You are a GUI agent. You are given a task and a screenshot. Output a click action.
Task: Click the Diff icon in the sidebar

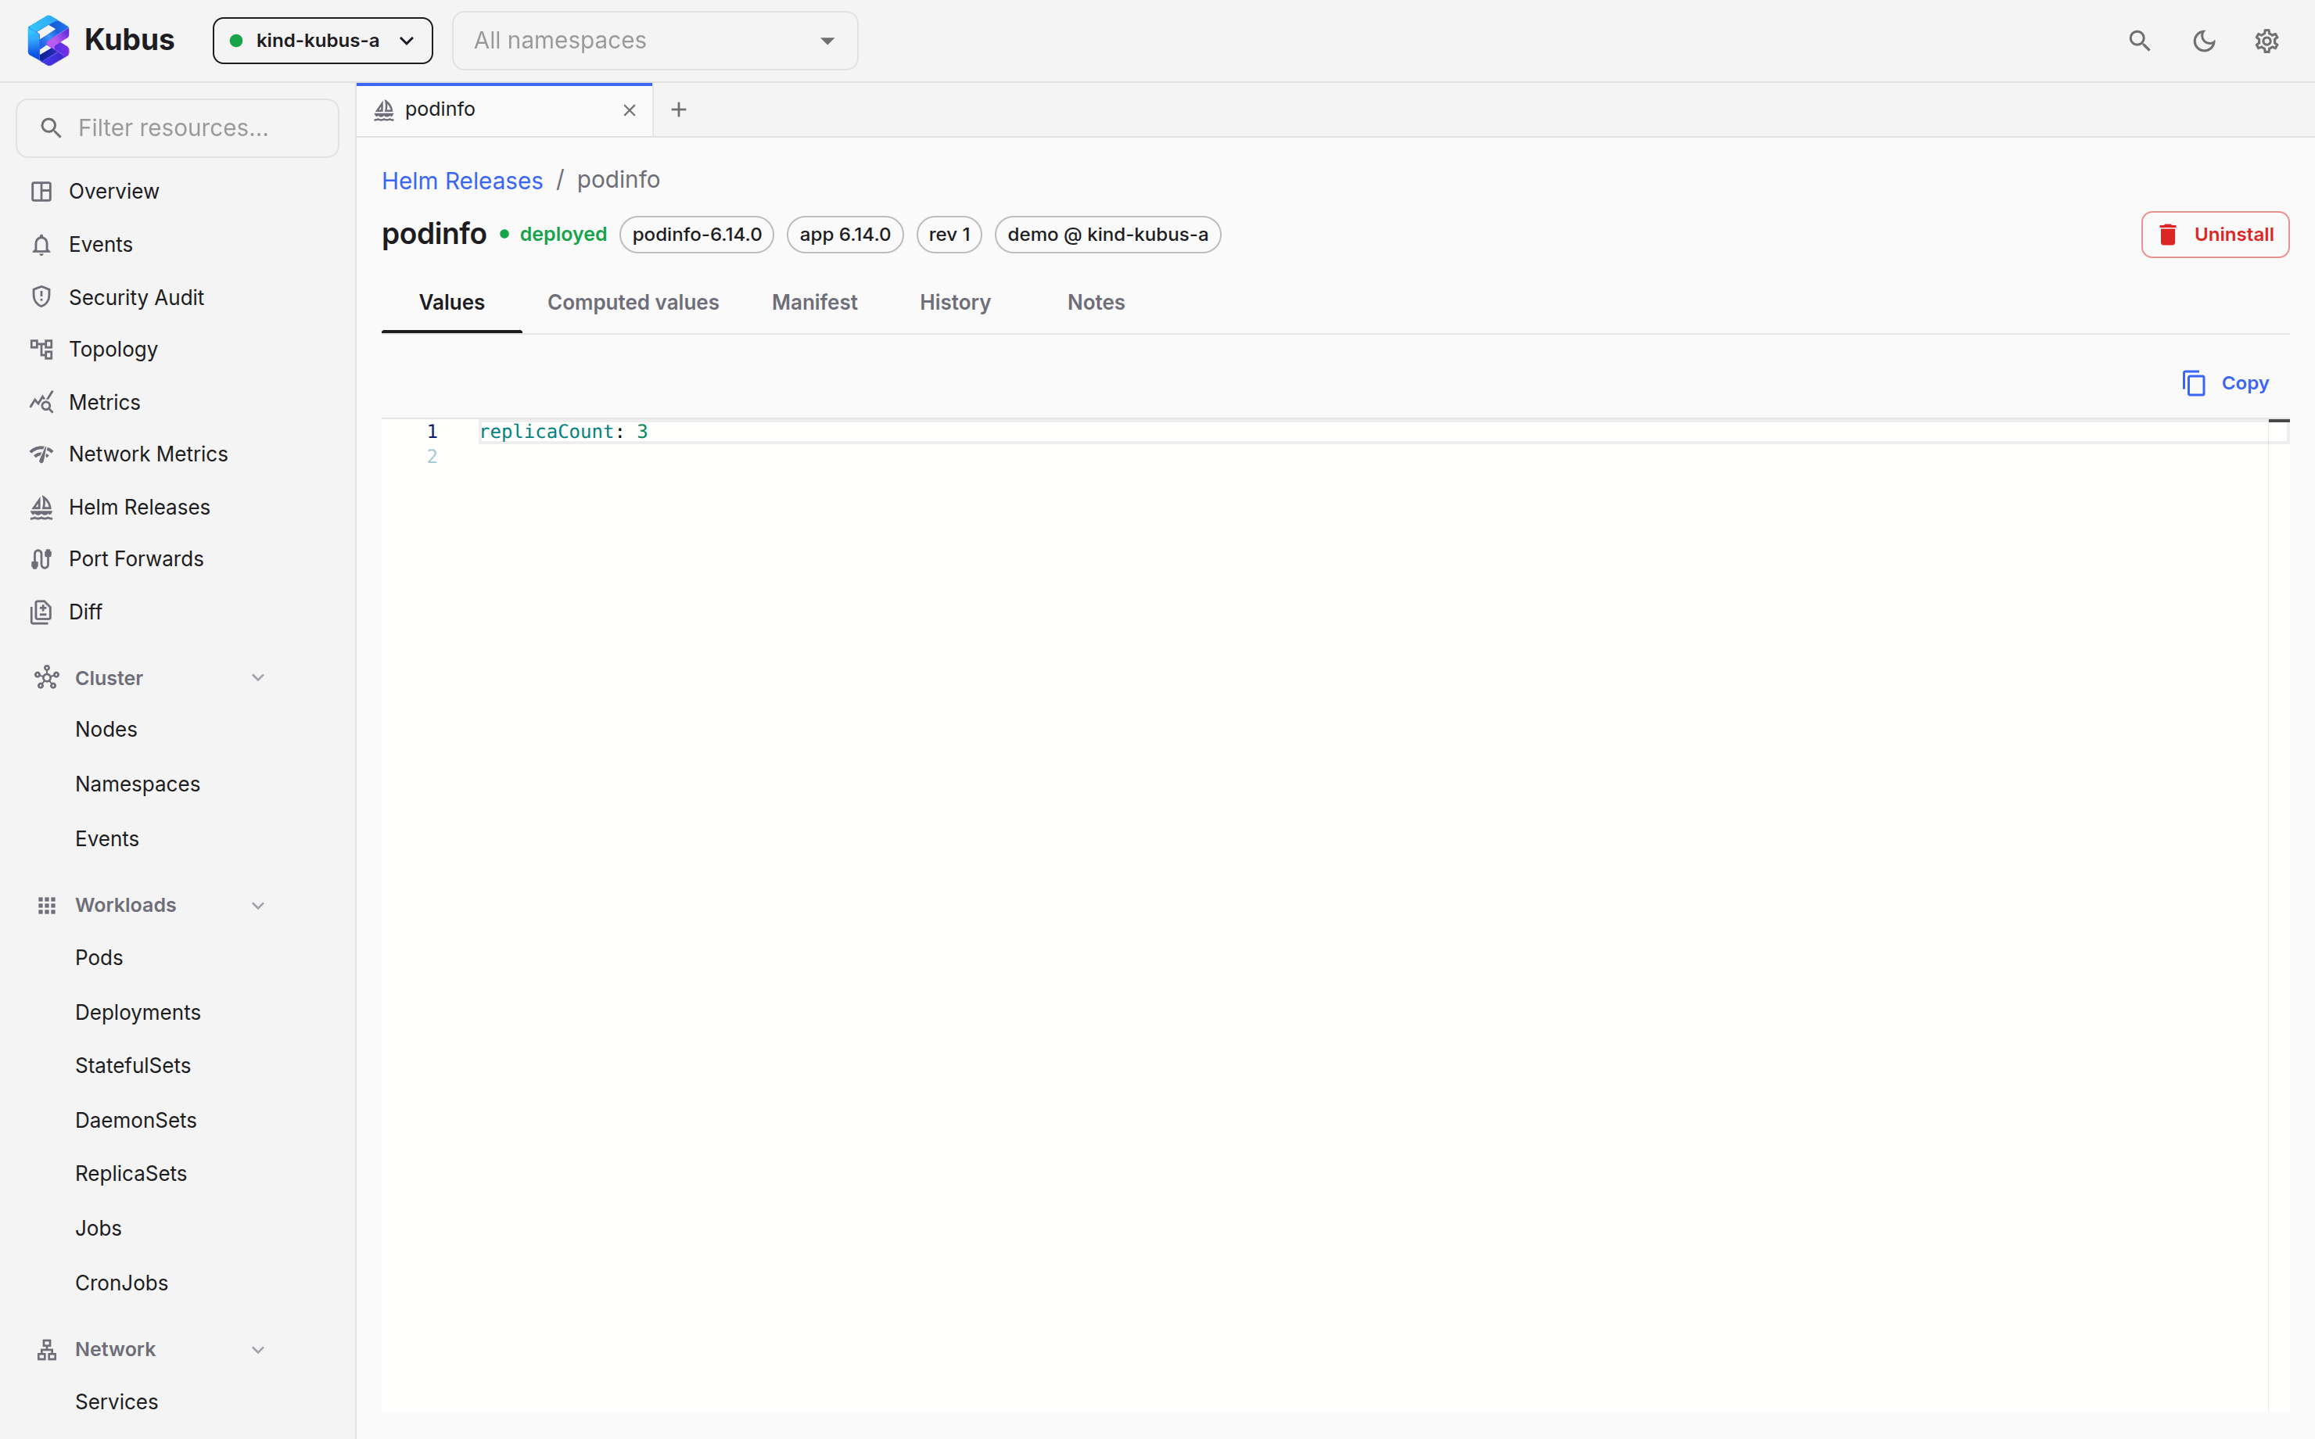[x=41, y=612]
